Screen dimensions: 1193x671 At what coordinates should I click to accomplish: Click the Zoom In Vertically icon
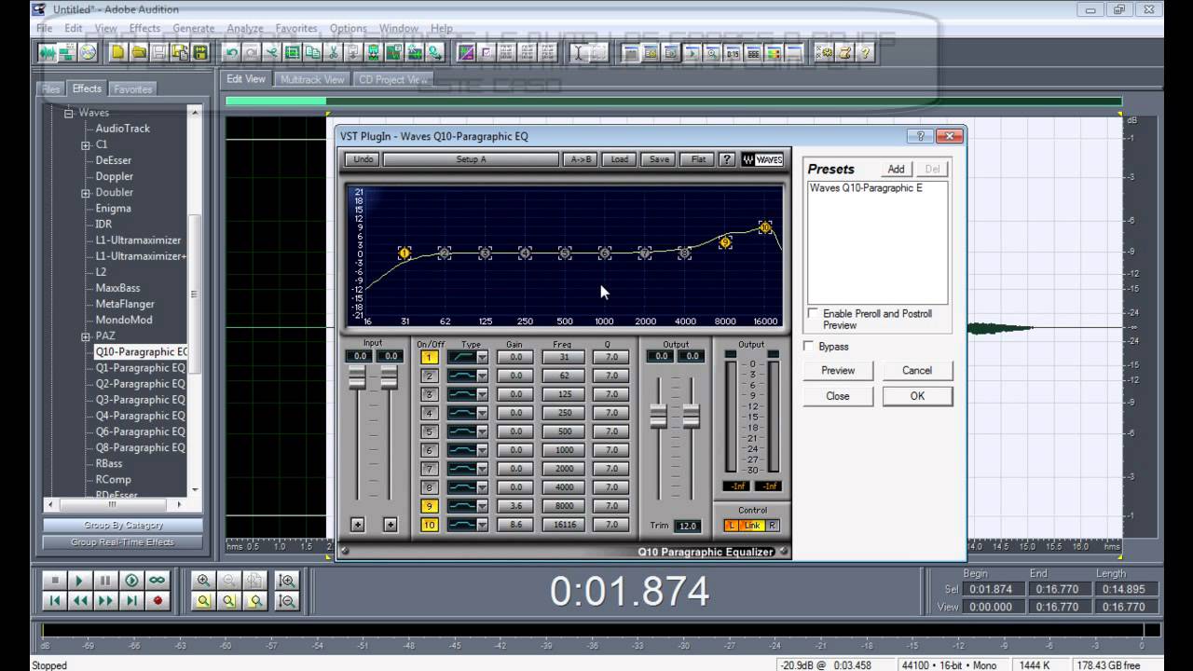click(287, 581)
